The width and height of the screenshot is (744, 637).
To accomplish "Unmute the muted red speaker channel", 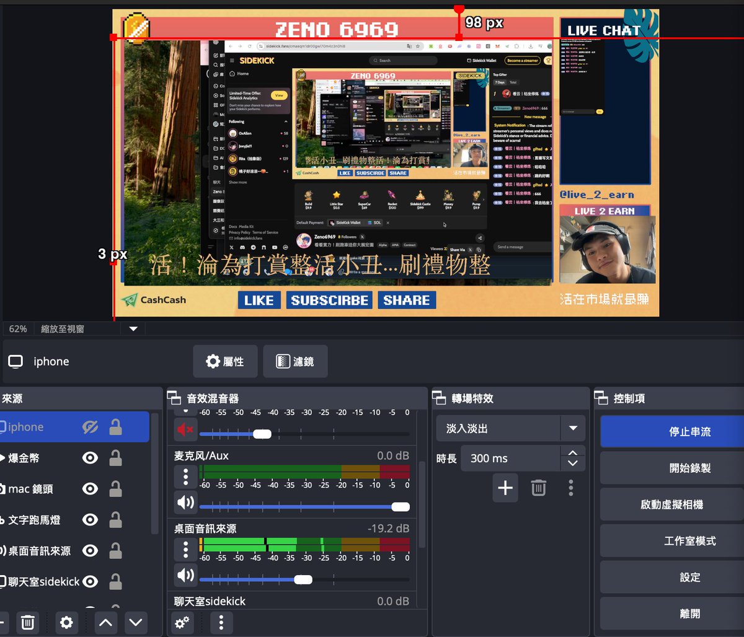I will click(x=185, y=428).
